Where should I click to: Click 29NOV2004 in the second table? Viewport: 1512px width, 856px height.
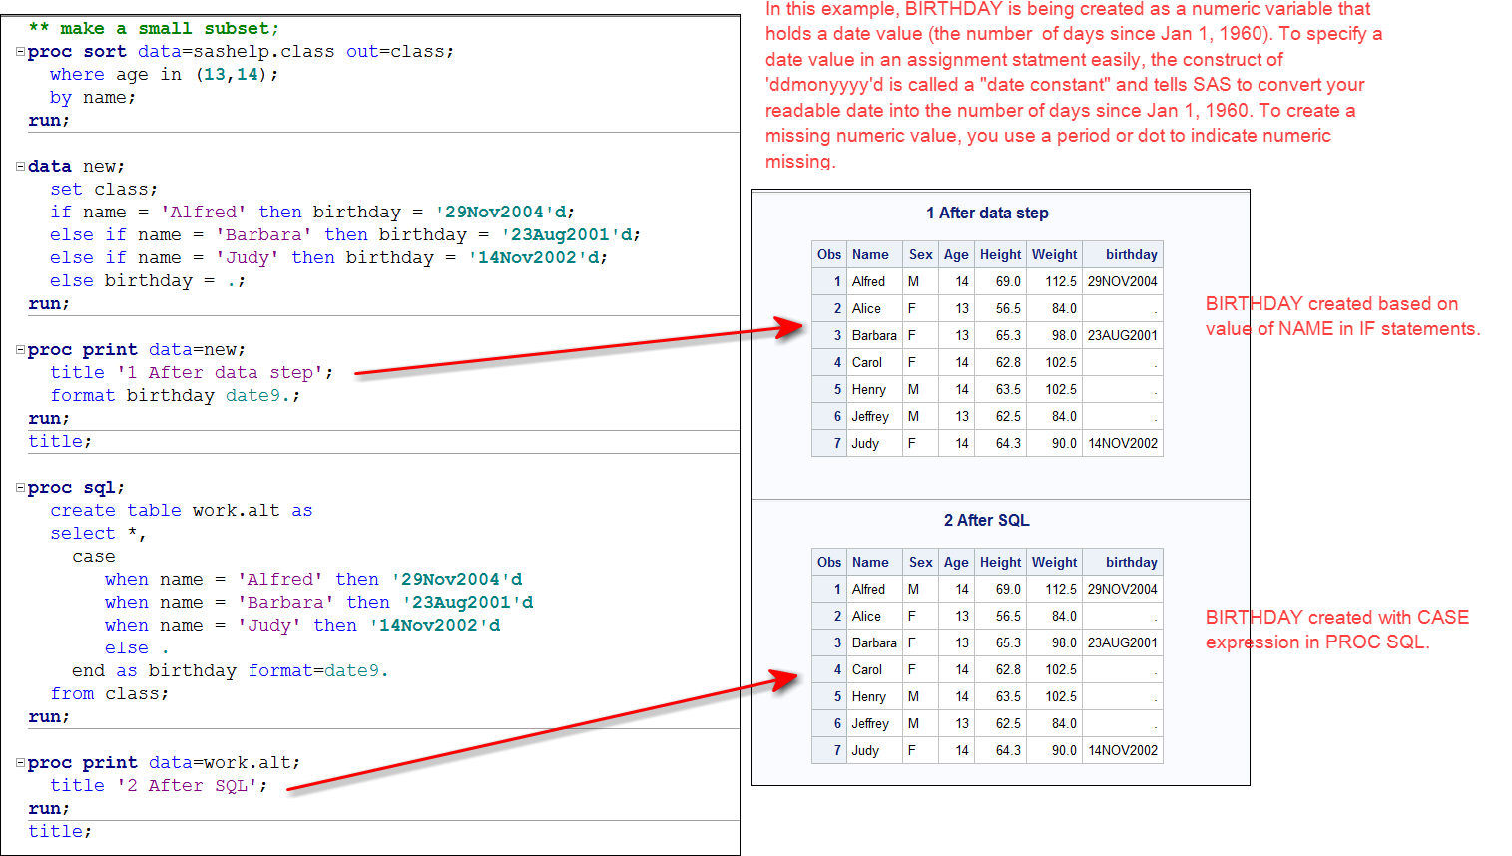[x=1123, y=589]
